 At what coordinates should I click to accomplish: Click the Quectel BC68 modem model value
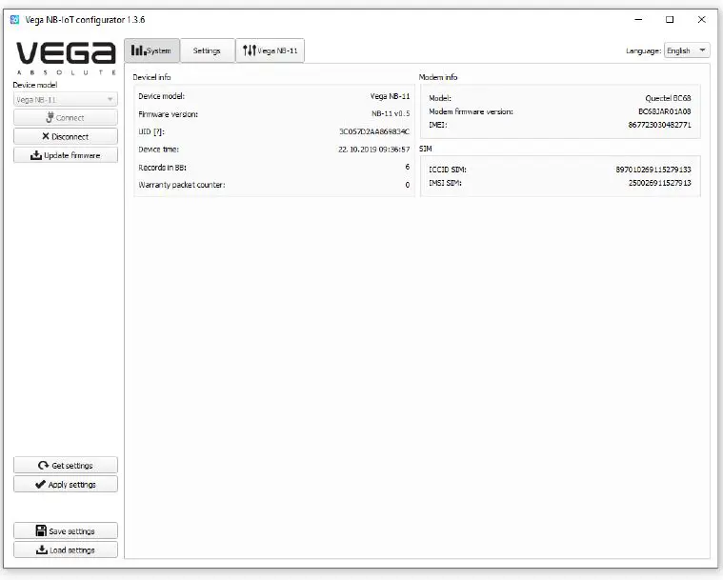click(x=668, y=98)
